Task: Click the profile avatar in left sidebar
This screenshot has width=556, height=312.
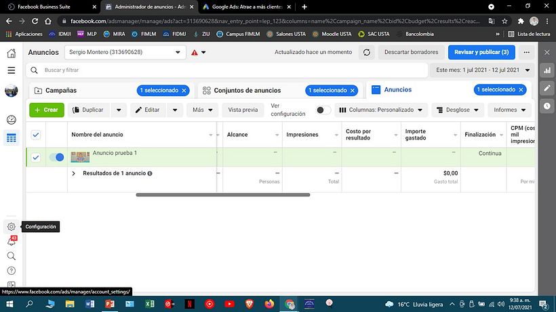Action: (x=12, y=91)
